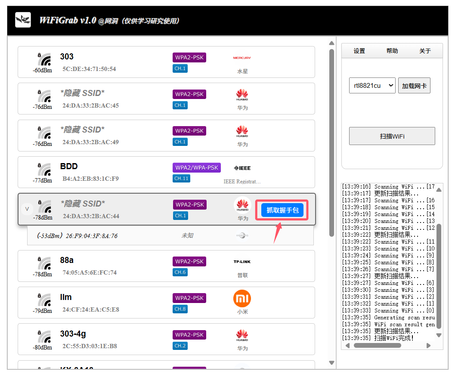The image size is (452, 374).
Task: Click signal icon of hidden SSID 24:DA:33:2B:AC:44
Action: (x=45, y=206)
